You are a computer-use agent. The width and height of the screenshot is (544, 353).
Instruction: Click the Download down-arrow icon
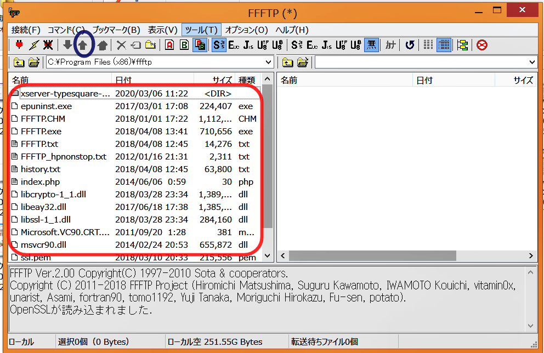[x=67, y=45]
